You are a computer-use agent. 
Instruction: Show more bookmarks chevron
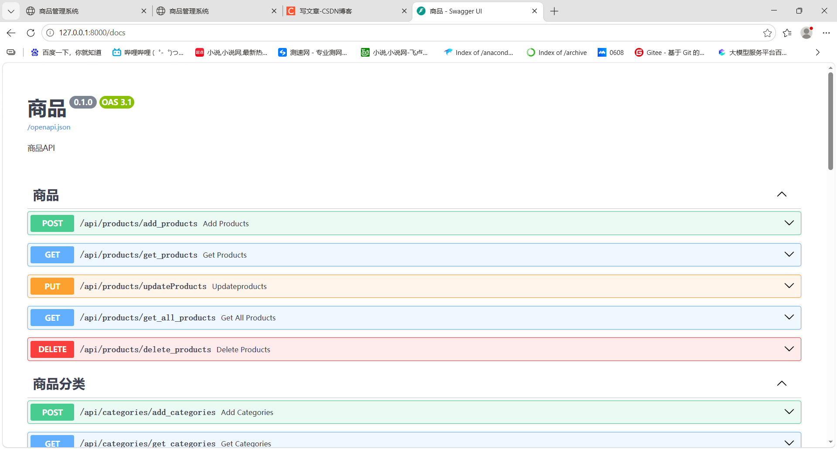tap(818, 52)
